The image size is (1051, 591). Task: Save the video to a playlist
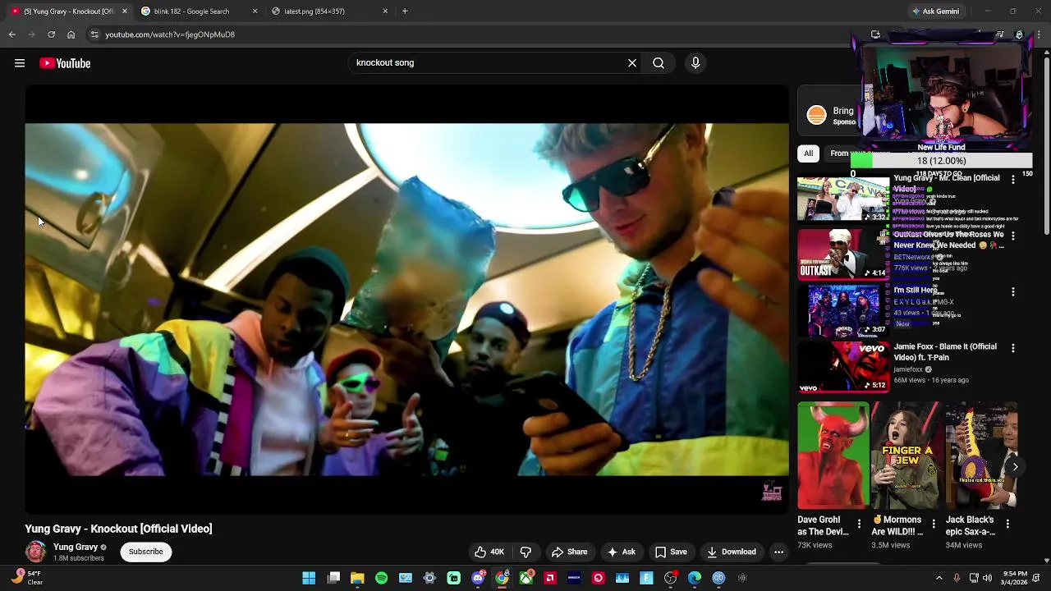point(671,552)
